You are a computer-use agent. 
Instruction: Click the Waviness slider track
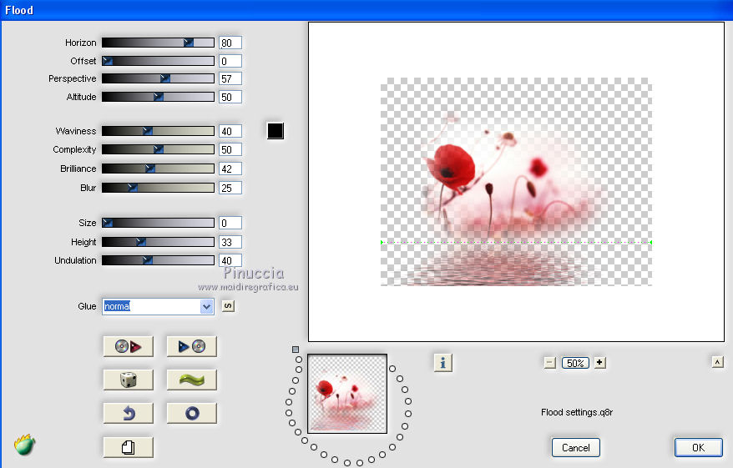pos(158,131)
